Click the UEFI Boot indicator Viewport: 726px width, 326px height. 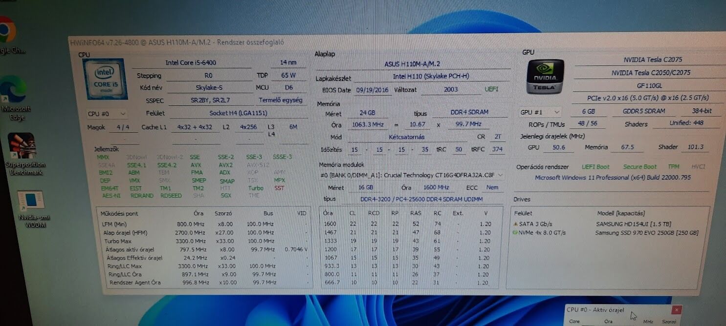click(x=595, y=167)
